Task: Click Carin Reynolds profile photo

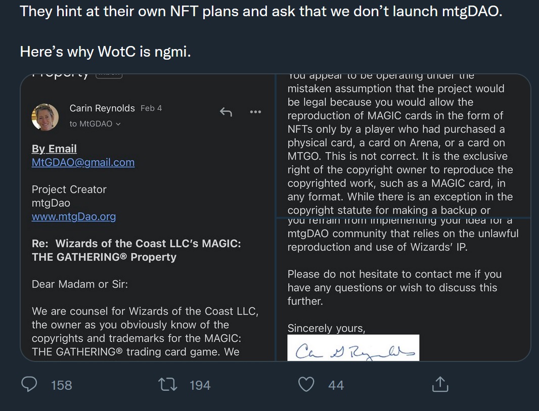Action: 45,117
